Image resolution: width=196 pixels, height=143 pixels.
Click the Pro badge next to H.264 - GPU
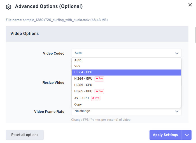pos(99,79)
